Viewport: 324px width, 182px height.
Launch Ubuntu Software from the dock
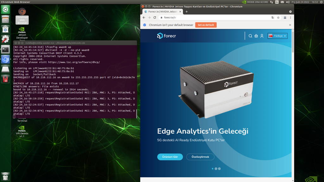(x=5, y=29)
